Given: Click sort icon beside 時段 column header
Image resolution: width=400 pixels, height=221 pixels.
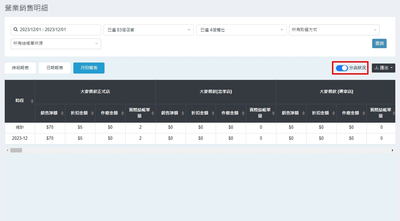Looking at the screenshot, I should click(x=32, y=101).
